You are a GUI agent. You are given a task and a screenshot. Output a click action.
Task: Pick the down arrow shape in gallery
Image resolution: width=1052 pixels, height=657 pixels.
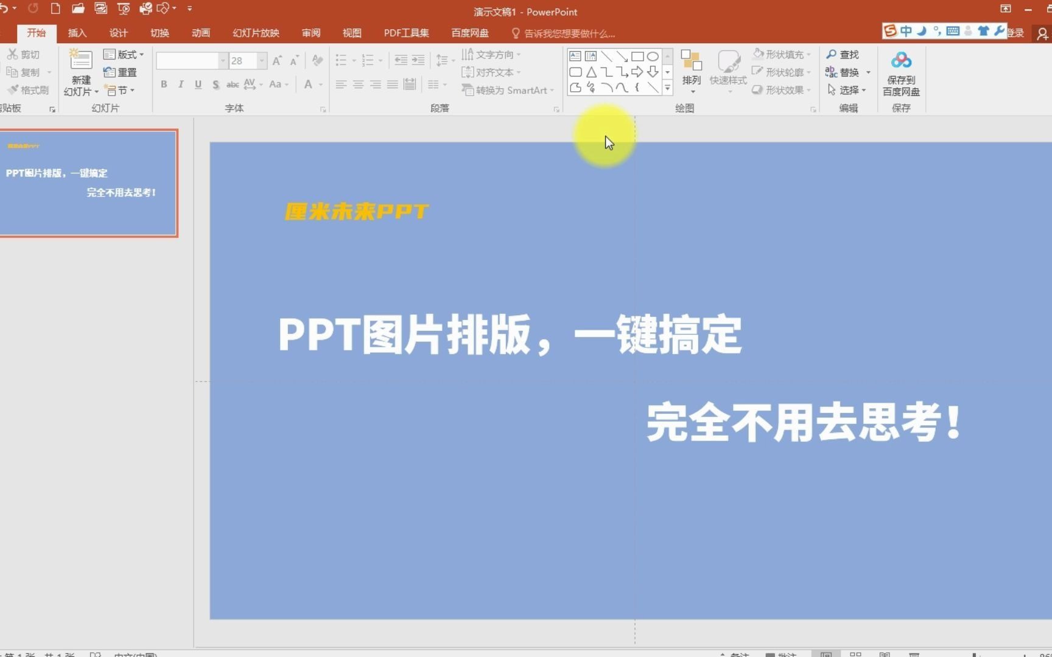coord(653,72)
